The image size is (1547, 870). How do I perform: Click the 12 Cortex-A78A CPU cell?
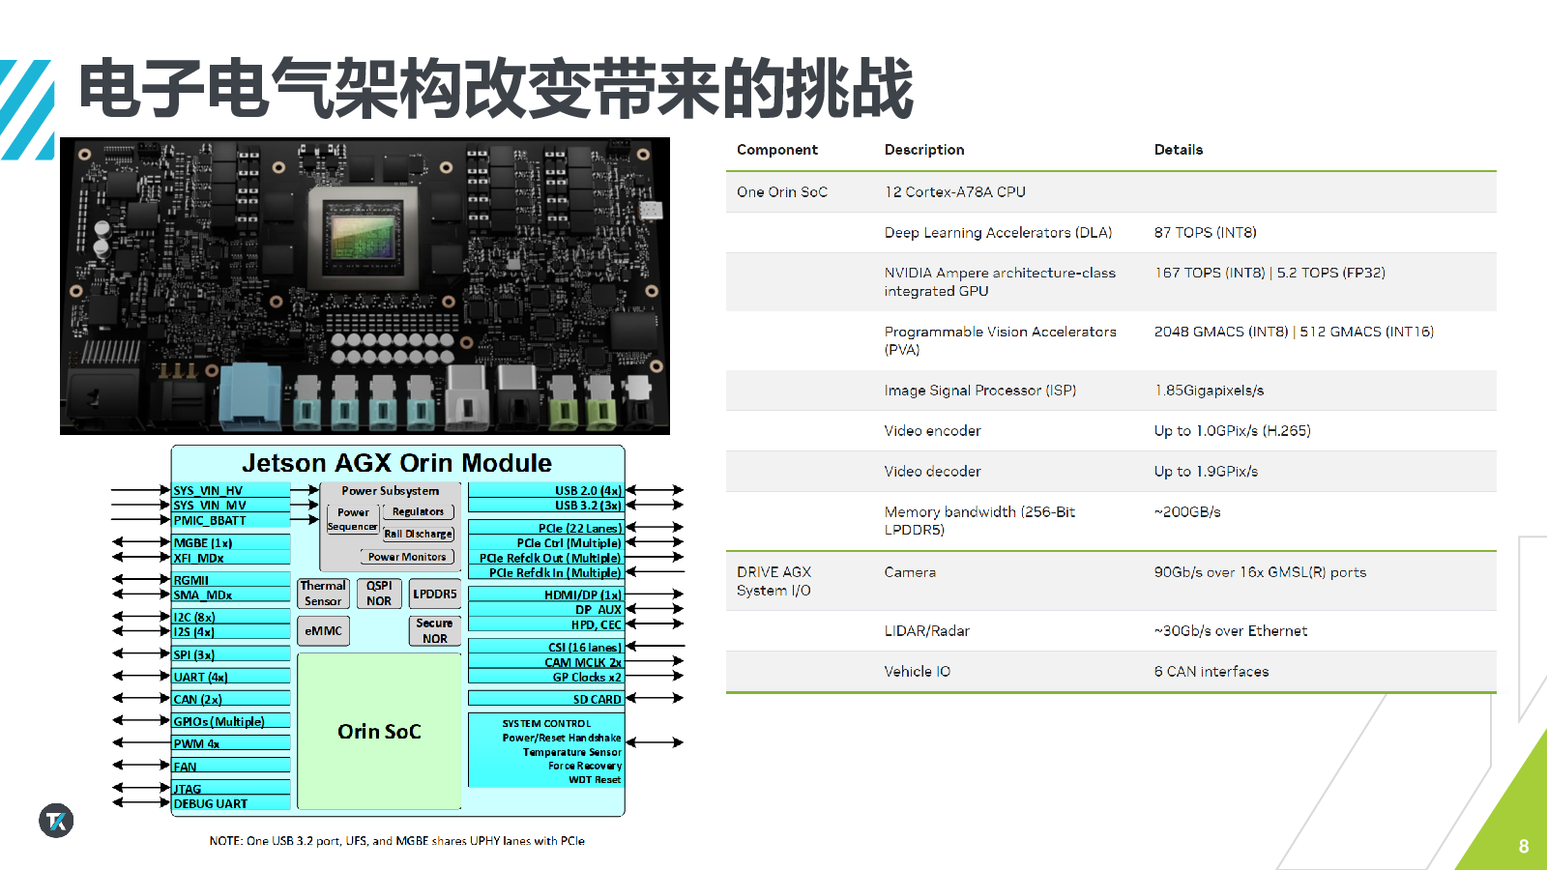coord(955,192)
